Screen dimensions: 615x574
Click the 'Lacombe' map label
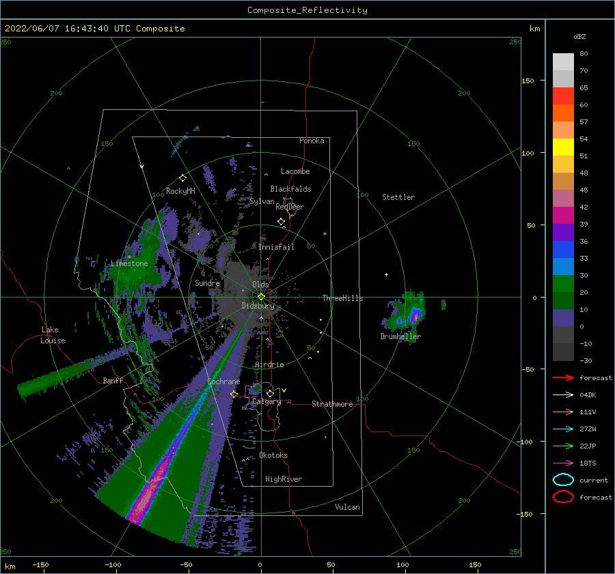295,171
